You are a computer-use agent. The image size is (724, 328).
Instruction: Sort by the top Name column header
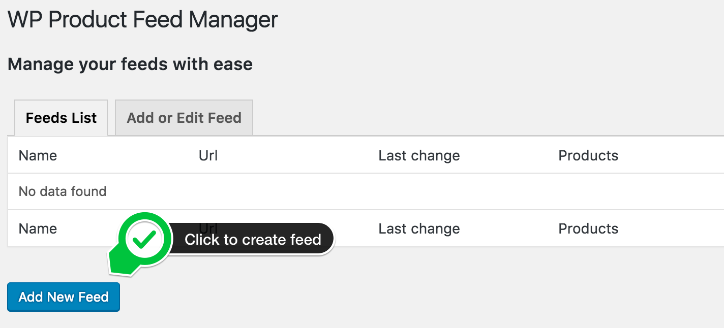(38, 155)
